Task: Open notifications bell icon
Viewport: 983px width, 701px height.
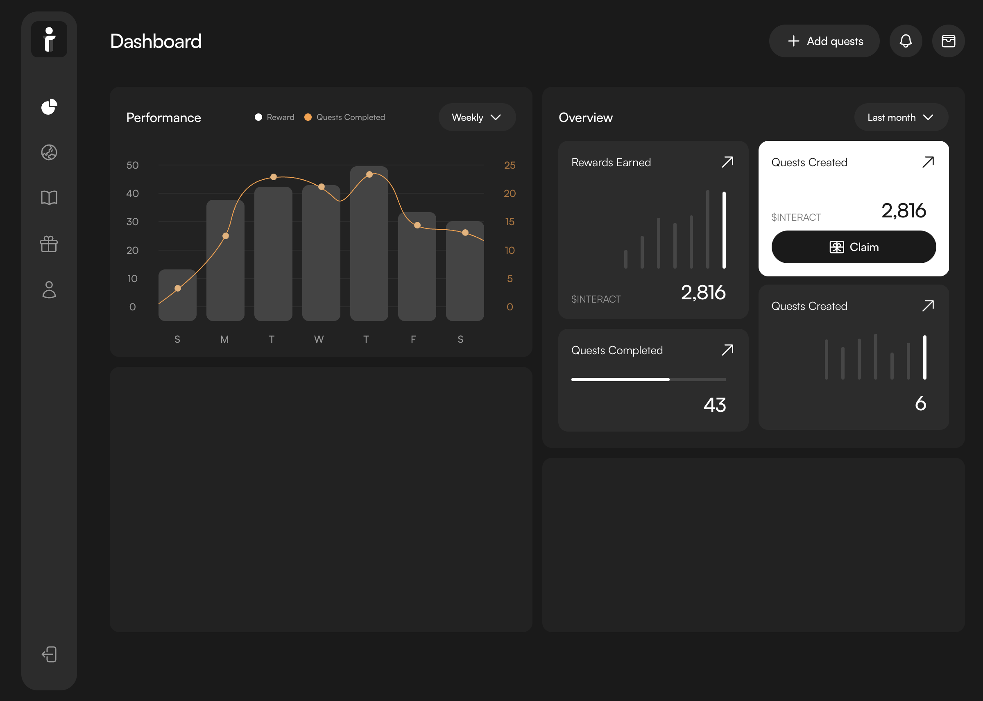Action: [905, 41]
